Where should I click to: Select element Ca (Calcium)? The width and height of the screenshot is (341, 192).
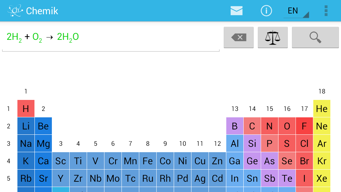click(43, 161)
